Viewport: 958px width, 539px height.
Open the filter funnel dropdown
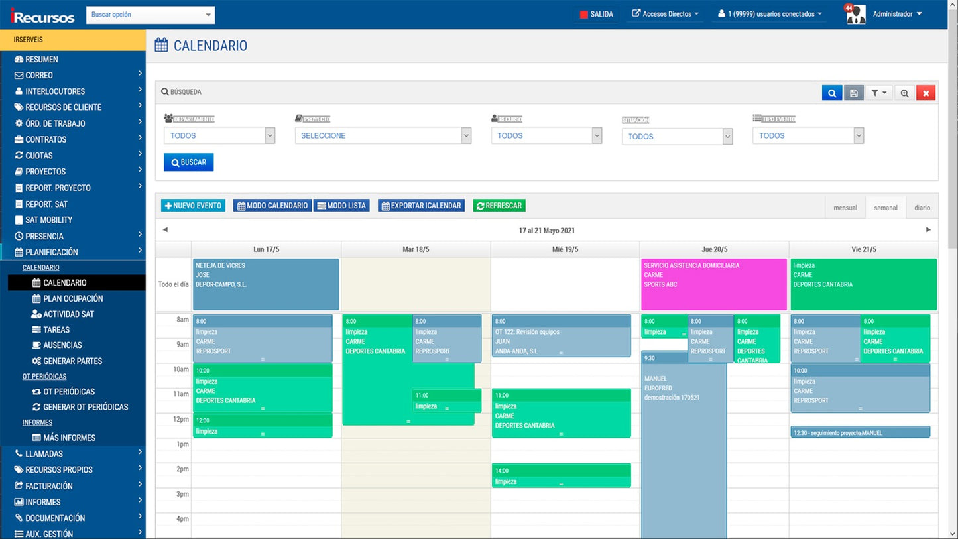click(878, 93)
